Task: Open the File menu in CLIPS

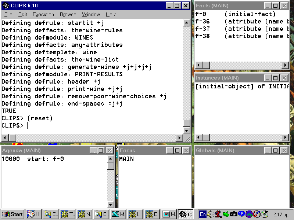Action: tap(8, 14)
